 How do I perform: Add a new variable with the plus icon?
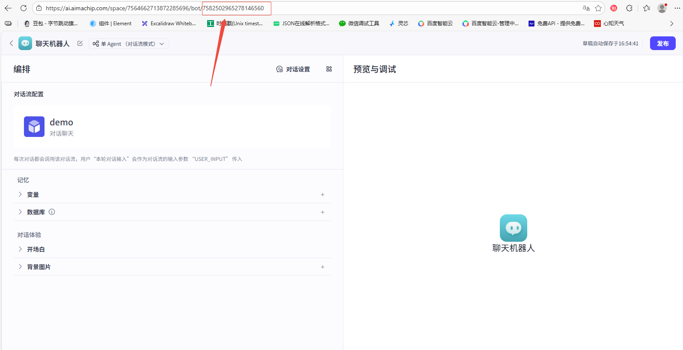323,195
